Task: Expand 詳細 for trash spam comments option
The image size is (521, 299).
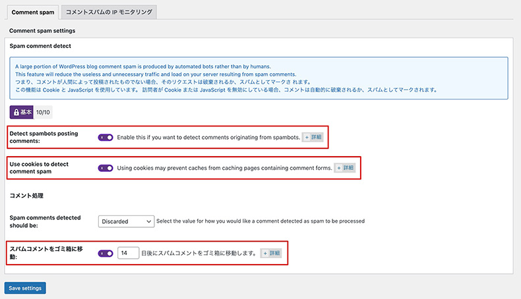Action: 271,253
